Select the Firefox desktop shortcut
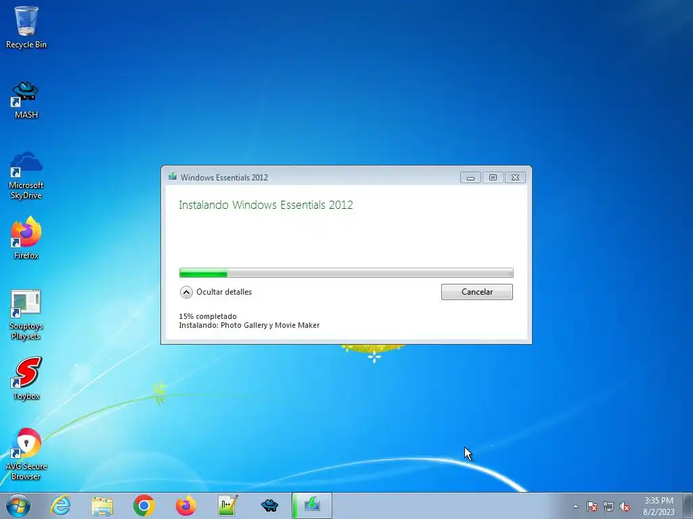Viewport: 693px width, 519px height. pos(26,237)
